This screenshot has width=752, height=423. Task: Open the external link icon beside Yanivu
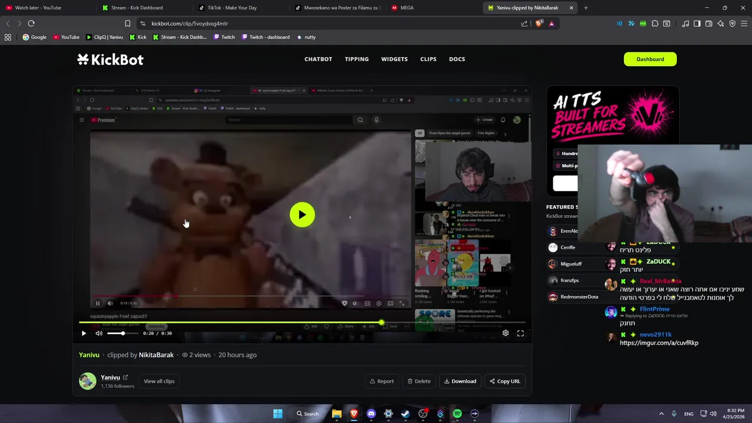click(125, 377)
